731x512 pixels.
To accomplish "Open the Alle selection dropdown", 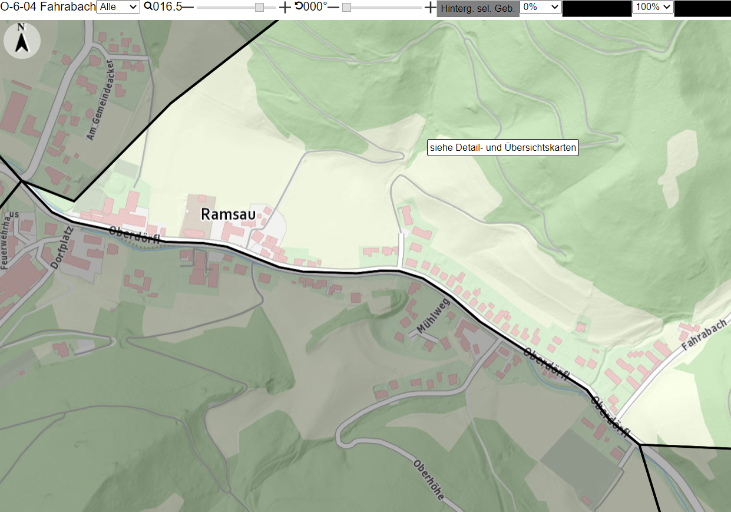I will pos(118,7).
